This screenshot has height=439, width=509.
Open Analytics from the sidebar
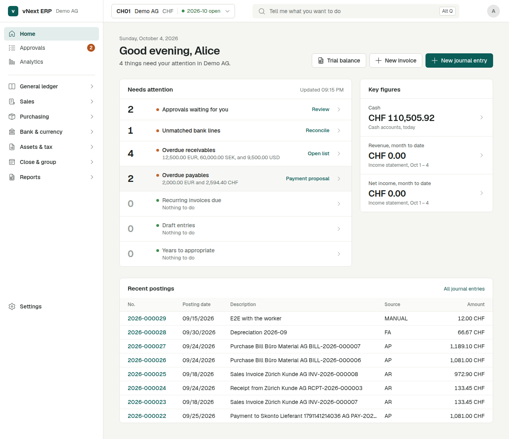pyautogui.click(x=52, y=62)
